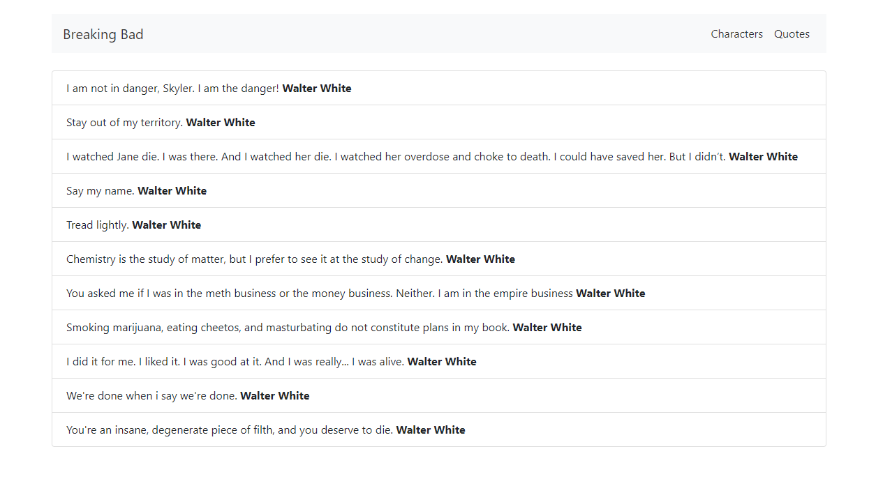
Task: Select quote "I am the danger!"
Action: pyautogui.click(x=439, y=88)
